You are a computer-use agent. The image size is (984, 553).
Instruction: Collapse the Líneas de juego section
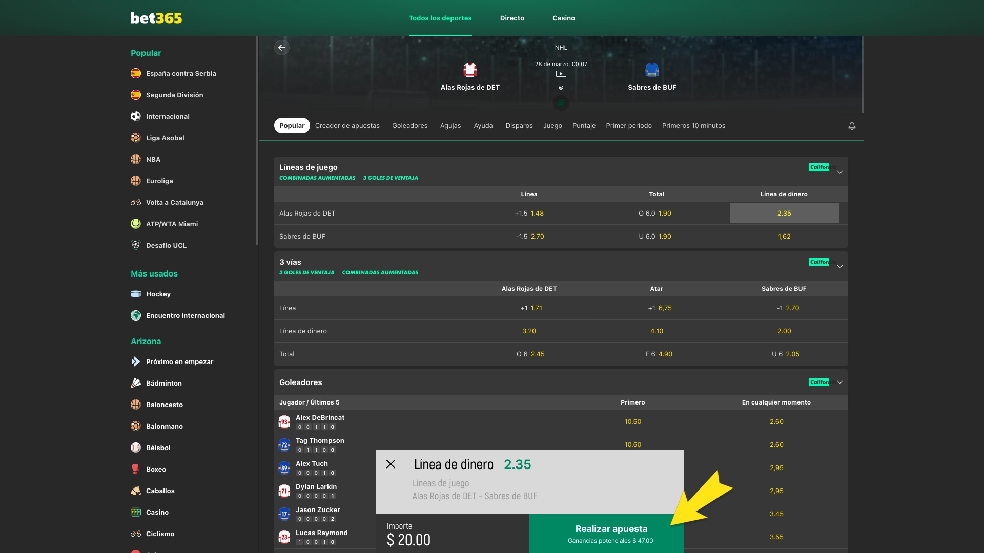(839, 172)
